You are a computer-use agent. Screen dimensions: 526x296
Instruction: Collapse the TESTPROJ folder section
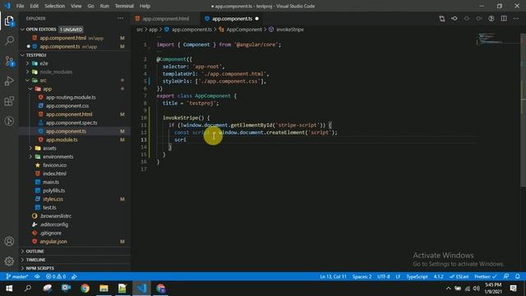click(x=75, y=55)
